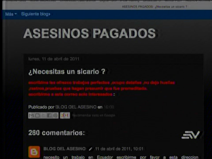
Task: Click the orange Blogger avatar icon
Action: (x=34, y=152)
